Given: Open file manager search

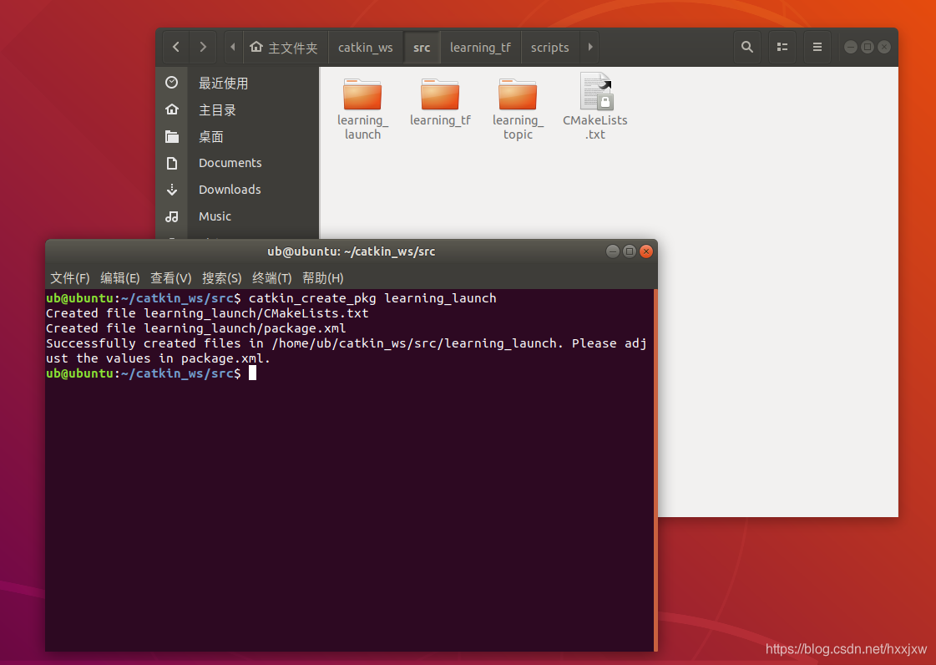Looking at the screenshot, I should (746, 47).
